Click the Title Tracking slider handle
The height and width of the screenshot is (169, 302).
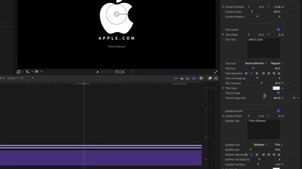261,83
